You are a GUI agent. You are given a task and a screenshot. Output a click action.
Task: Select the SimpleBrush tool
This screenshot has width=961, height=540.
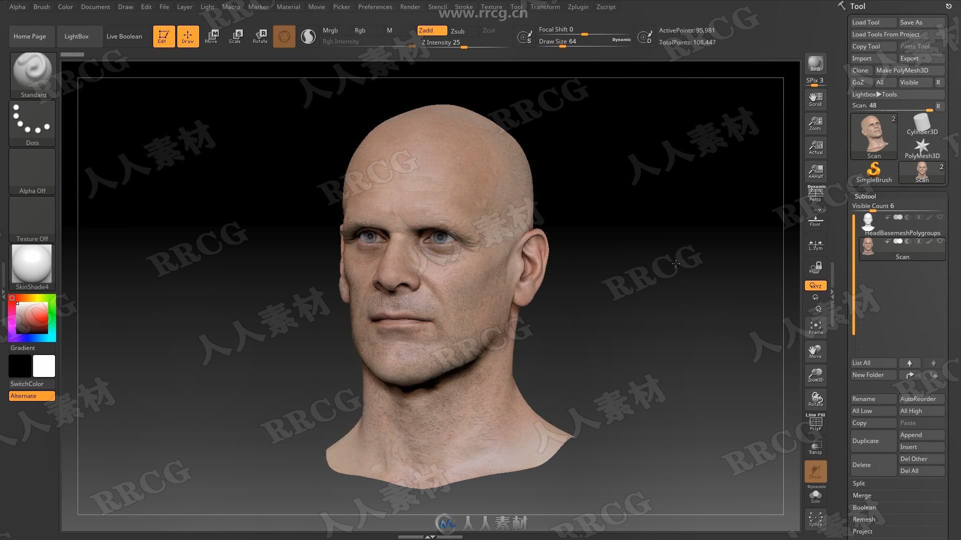(x=874, y=172)
